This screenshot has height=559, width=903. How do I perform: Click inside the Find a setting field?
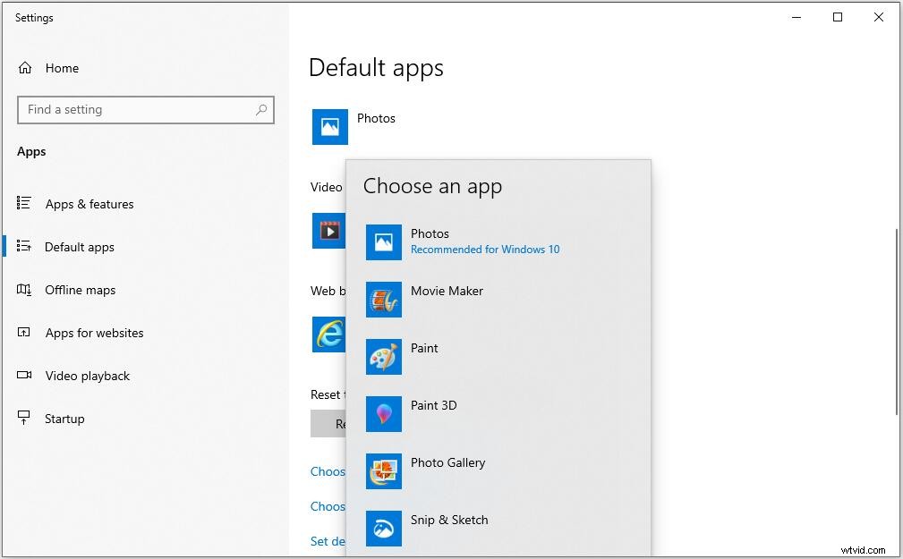click(134, 109)
